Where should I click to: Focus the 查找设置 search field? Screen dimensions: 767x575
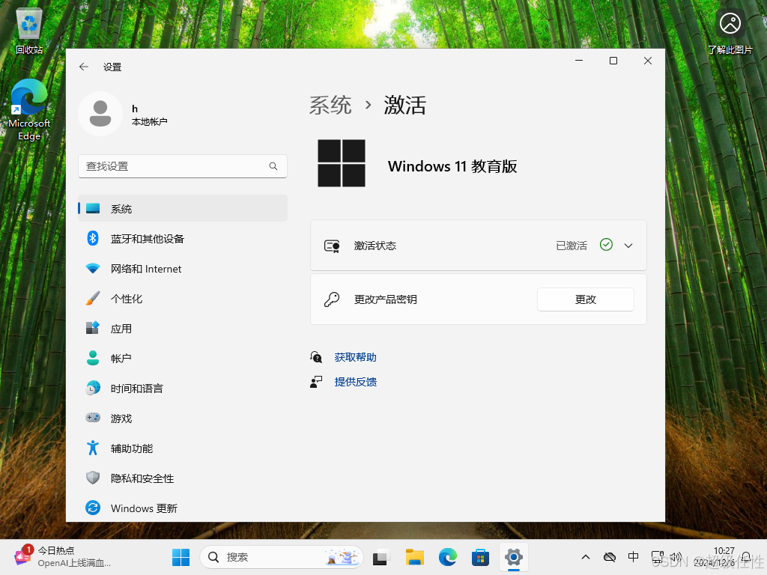coord(183,166)
